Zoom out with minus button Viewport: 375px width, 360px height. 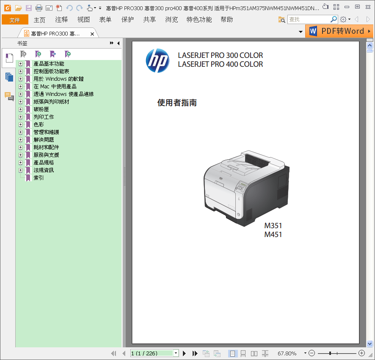click(x=312, y=353)
